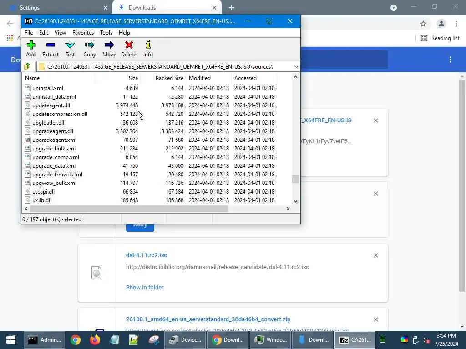
Task: Open the View menu
Action: tap(60, 33)
